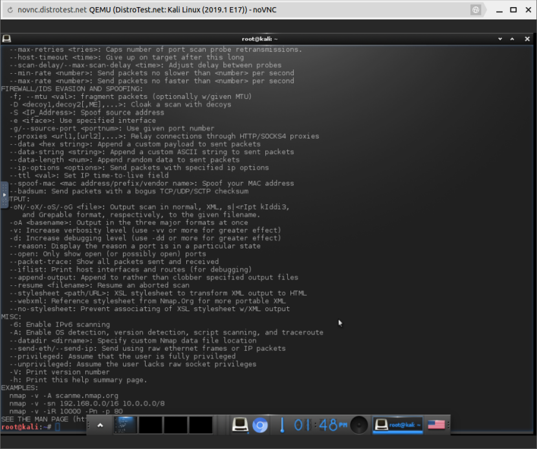537x449 pixels.
Task: Click the root@kali title bar text
Action: (x=259, y=39)
